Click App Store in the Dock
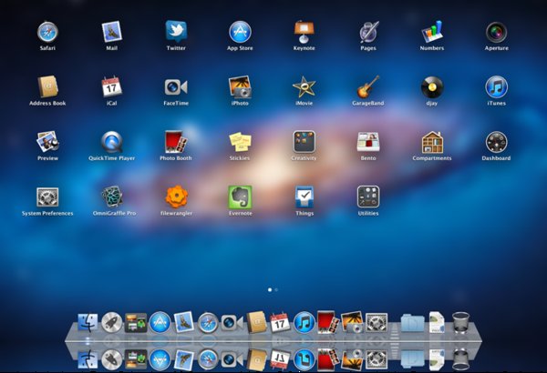This screenshot has height=373, width=547. click(160, 322)
